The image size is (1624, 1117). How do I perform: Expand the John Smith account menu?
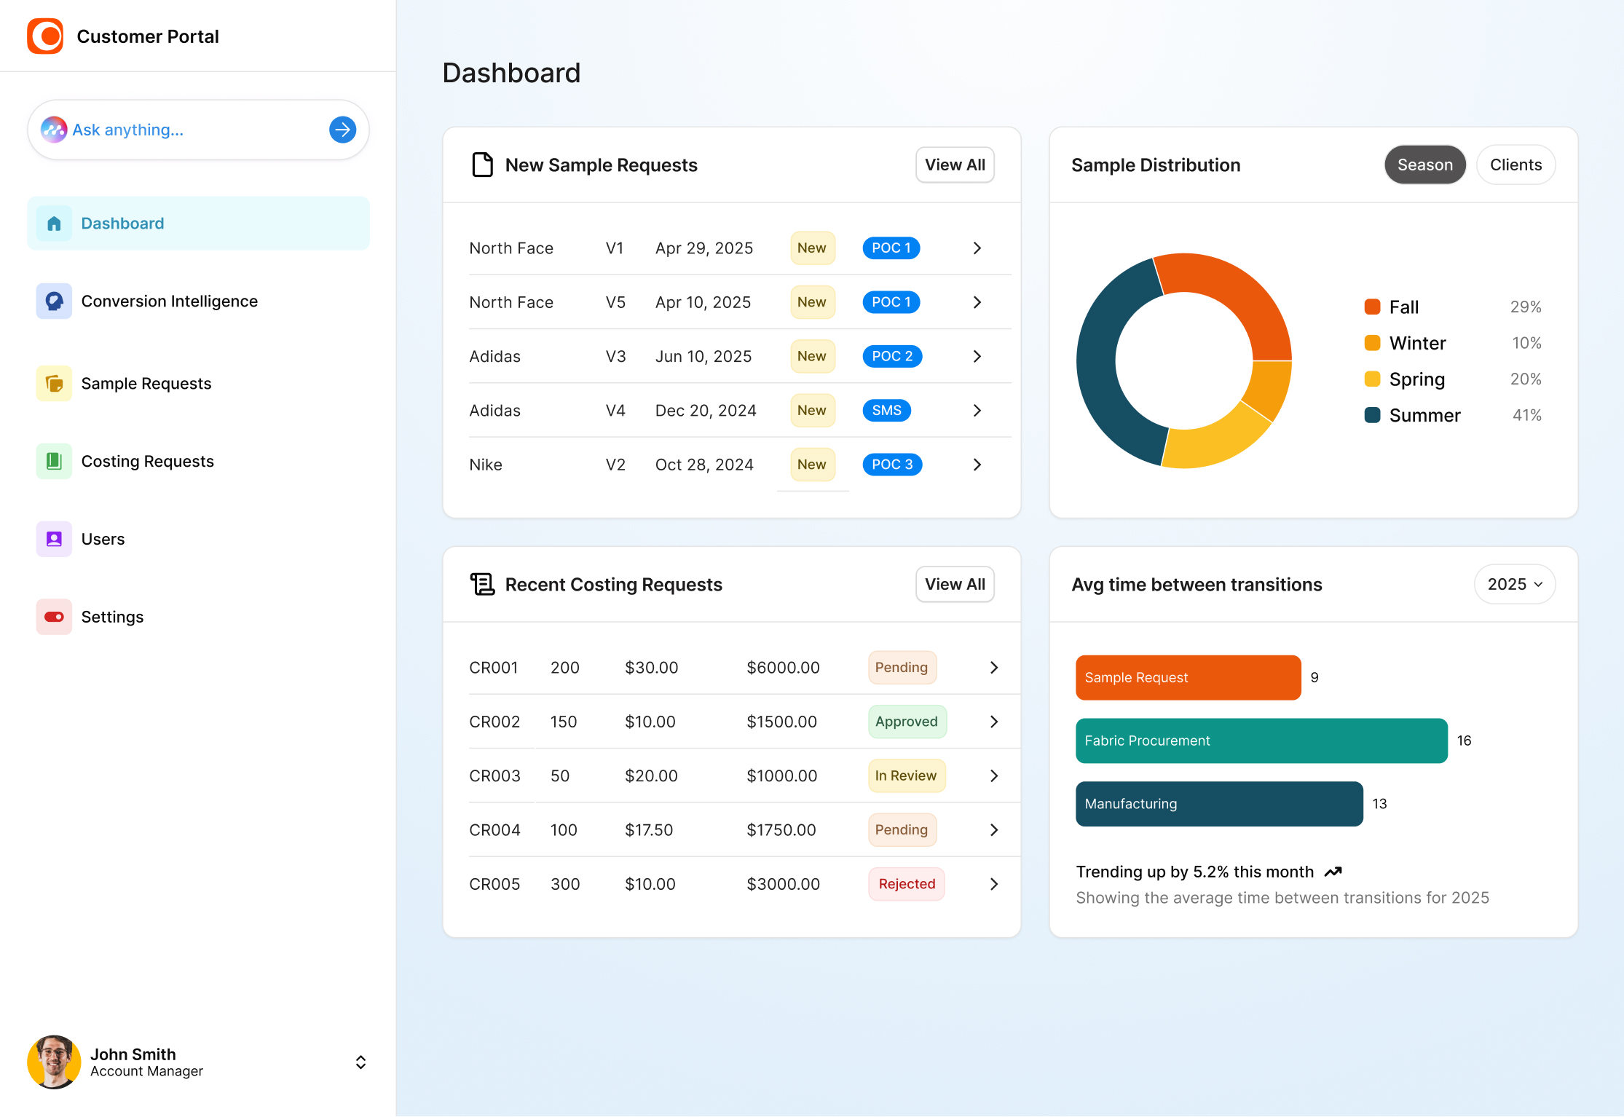(x=360, y=1062)
